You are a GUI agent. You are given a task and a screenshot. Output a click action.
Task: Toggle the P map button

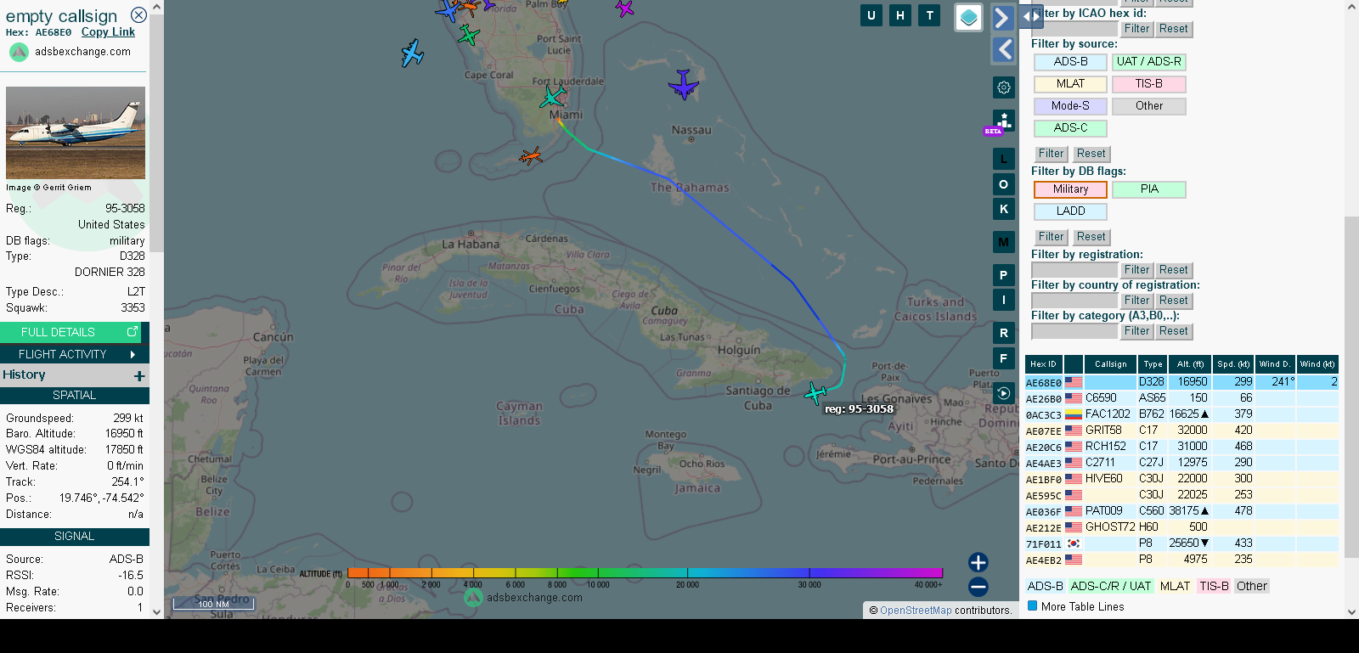tap(1004, 275)
